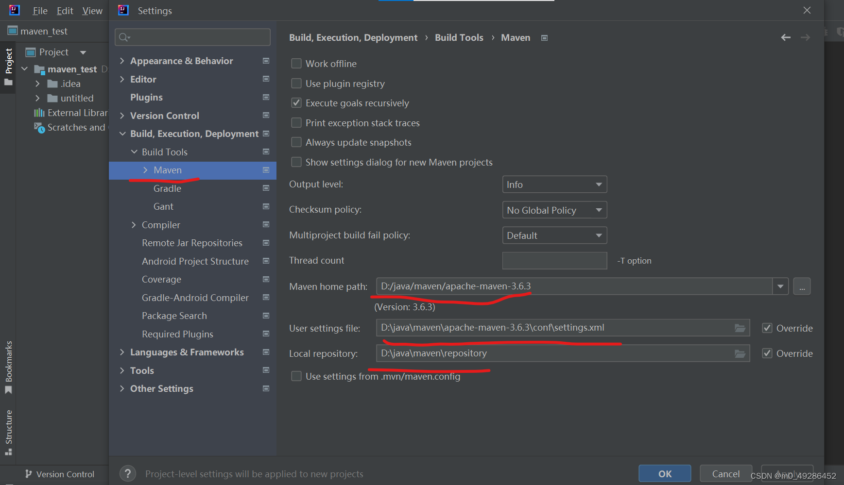
Task: Open the Project view dropdown arrow
Action: tap(83, 52)
